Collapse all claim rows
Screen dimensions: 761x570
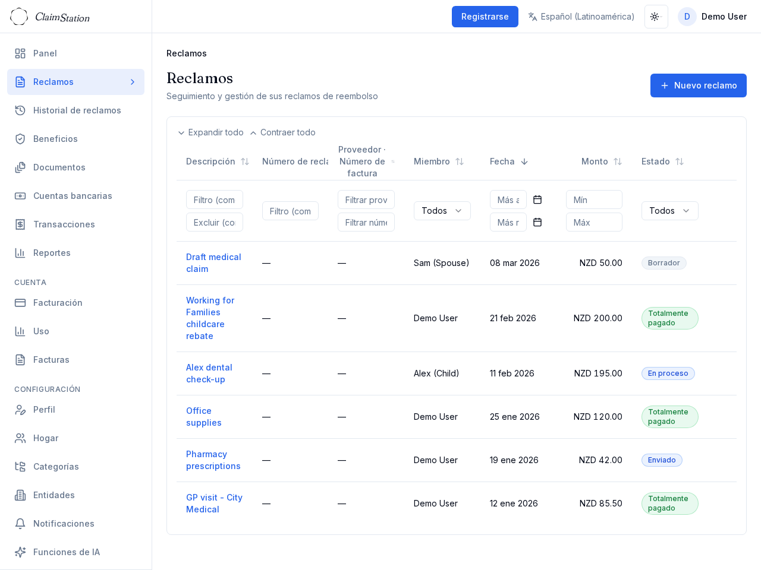[x=282, y=132]
